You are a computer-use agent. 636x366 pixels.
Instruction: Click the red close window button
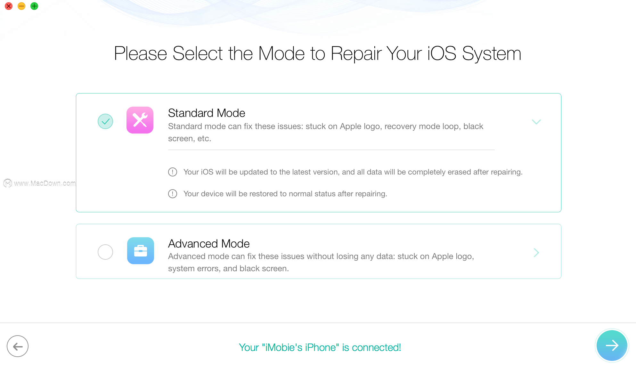tap(8, 6)
